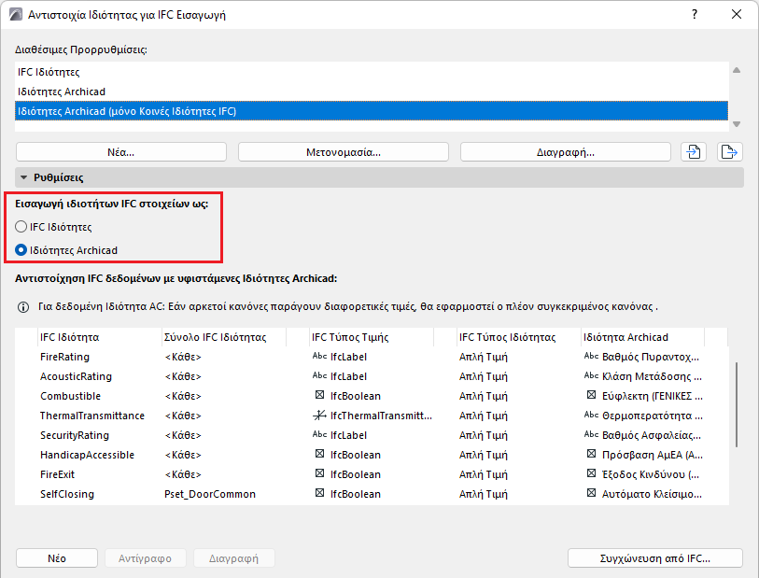The width and height of the screenshot is (759, 578).
Task: Click the boolean icon beside Έξοδος Κινδύνου
Action: point(590,474)
